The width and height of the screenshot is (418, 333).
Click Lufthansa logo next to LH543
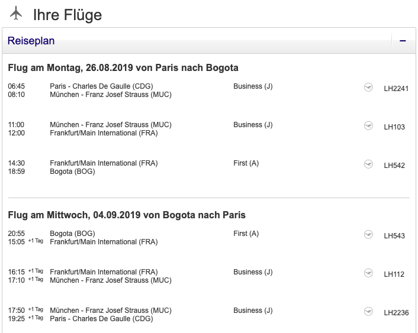(368, 235)
